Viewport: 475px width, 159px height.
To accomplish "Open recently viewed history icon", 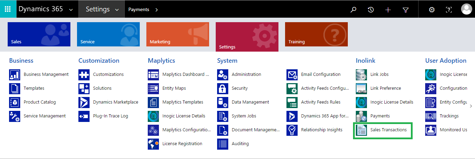I will click(371, 10).
